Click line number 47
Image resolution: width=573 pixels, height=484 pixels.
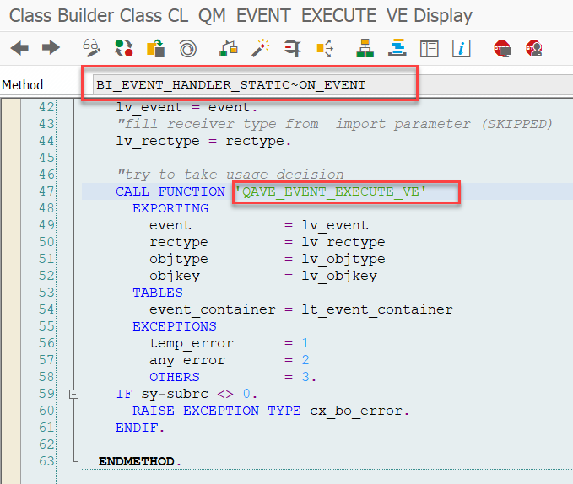(x=46, y=191)
